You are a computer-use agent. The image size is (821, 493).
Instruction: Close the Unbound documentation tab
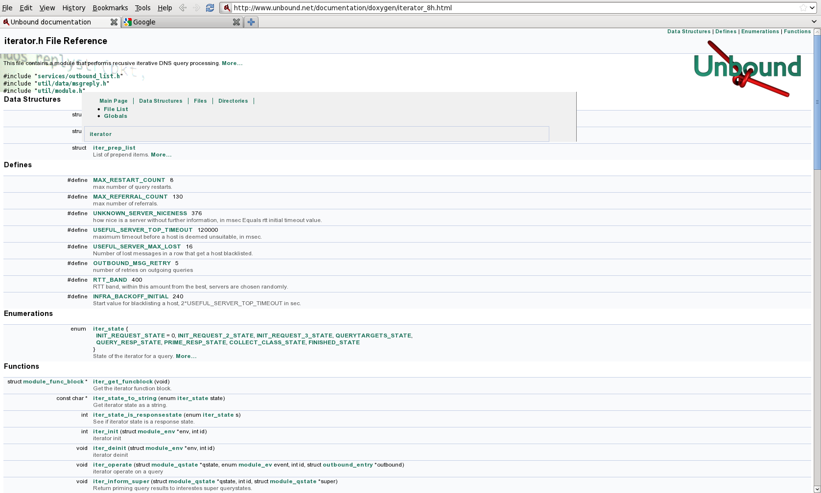pyautogui.click(x=114, y=22)
